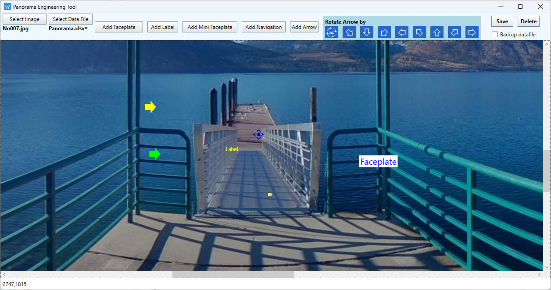Image resolution: width=551 pixels, height=290 pixels.
Task: Select the green arrow on the railing
Action: point(154,154)
